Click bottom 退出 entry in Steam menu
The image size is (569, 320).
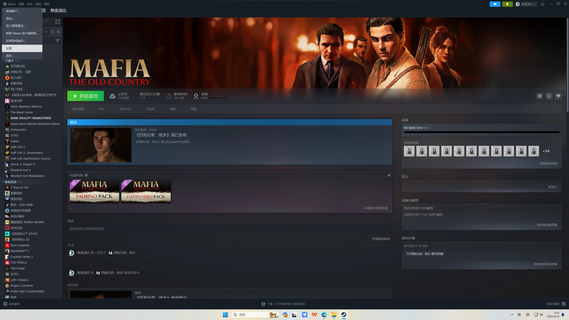22,56
